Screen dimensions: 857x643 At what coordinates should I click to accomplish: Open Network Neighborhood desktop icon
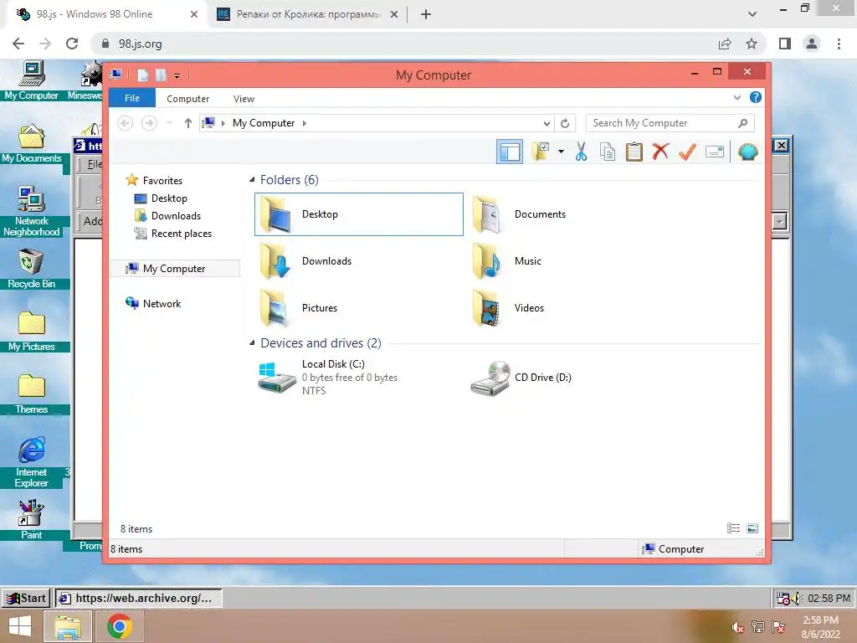pyautogui.click(x=32, y=211)
